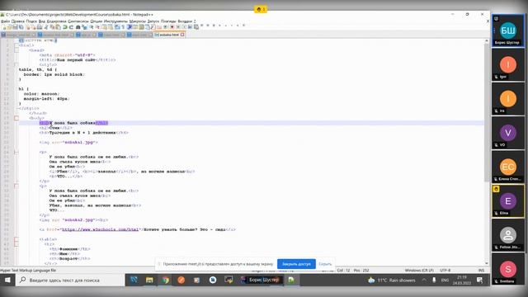Open the Запуск menu

pos(153,21)
